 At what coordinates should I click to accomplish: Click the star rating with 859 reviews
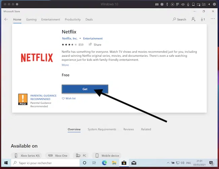click(x=72, y=45)
